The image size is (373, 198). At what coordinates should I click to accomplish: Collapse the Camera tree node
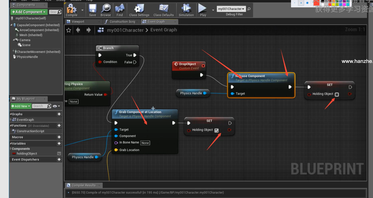point(14,40)
